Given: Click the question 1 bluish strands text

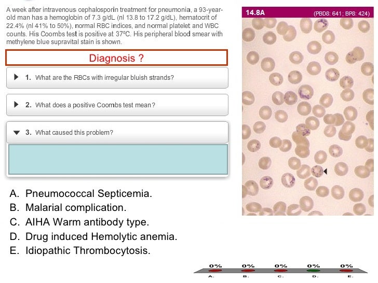Looking at the screenshot, I should point(104,78).
